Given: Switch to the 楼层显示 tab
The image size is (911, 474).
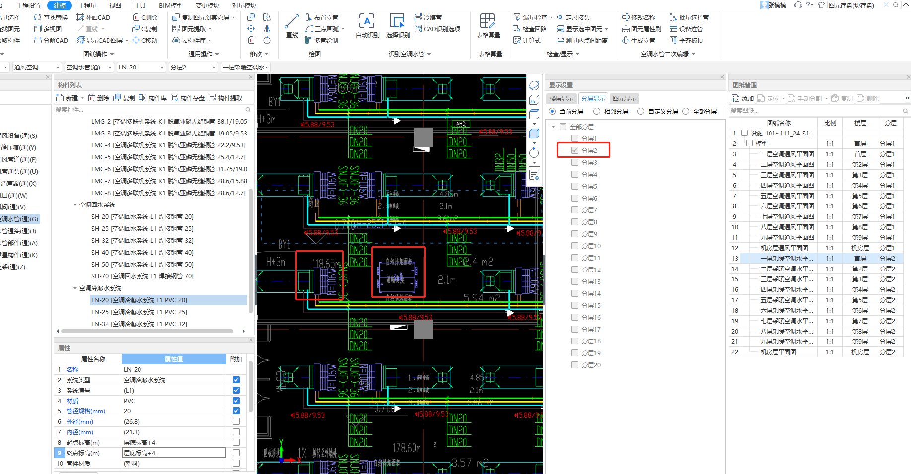Looking at the screenshot, I should pos(561,98).
